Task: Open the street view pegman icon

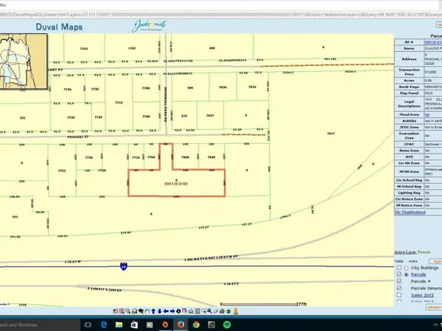Action: tap(236, 311)
